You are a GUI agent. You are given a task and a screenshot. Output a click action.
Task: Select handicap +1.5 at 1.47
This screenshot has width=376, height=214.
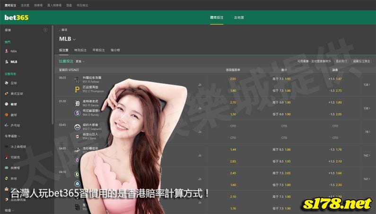coord(335,79)
